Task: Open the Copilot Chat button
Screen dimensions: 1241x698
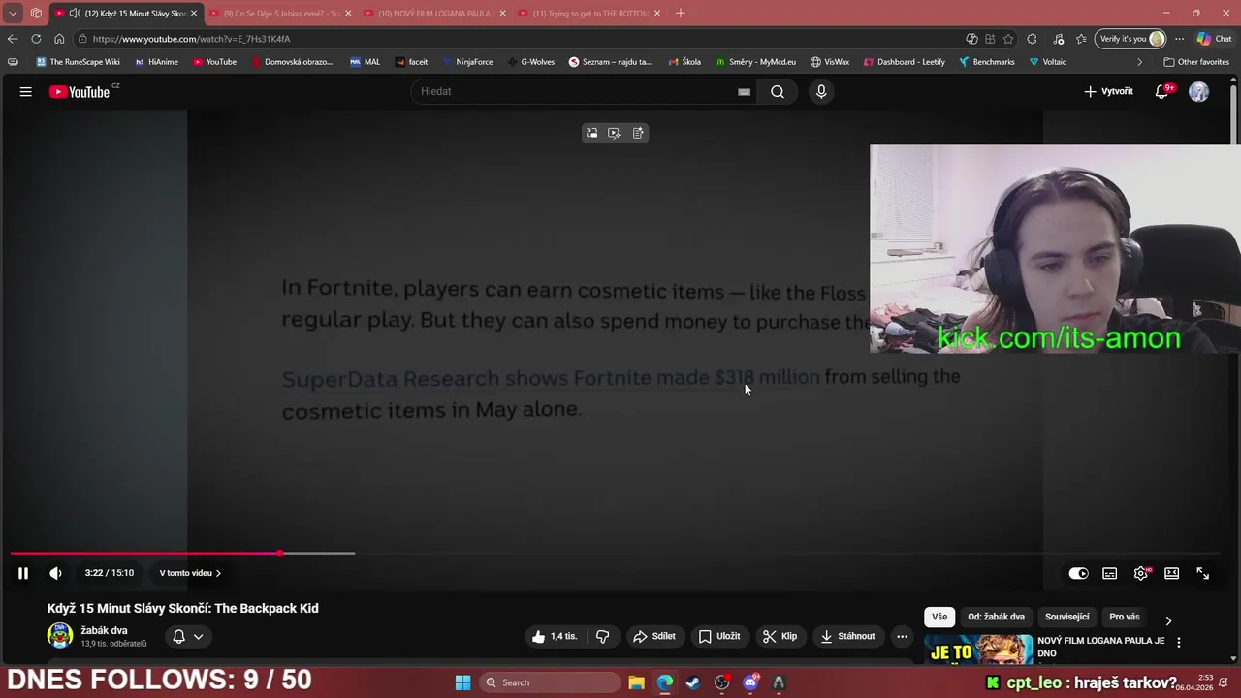Action: click(x=1215, y=39)
